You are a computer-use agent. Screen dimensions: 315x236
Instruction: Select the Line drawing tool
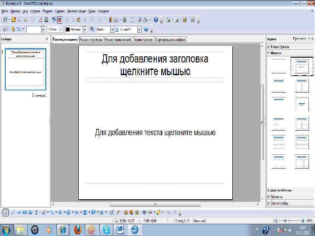(x=13, y=212)
